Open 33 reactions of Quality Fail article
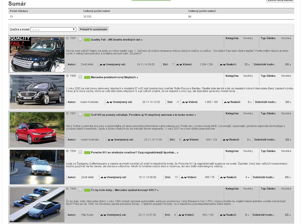The height and width of the screenshot is (224, 303). [247, 65]
